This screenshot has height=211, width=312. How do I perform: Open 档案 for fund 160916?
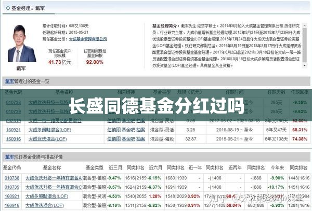point(141,139)
